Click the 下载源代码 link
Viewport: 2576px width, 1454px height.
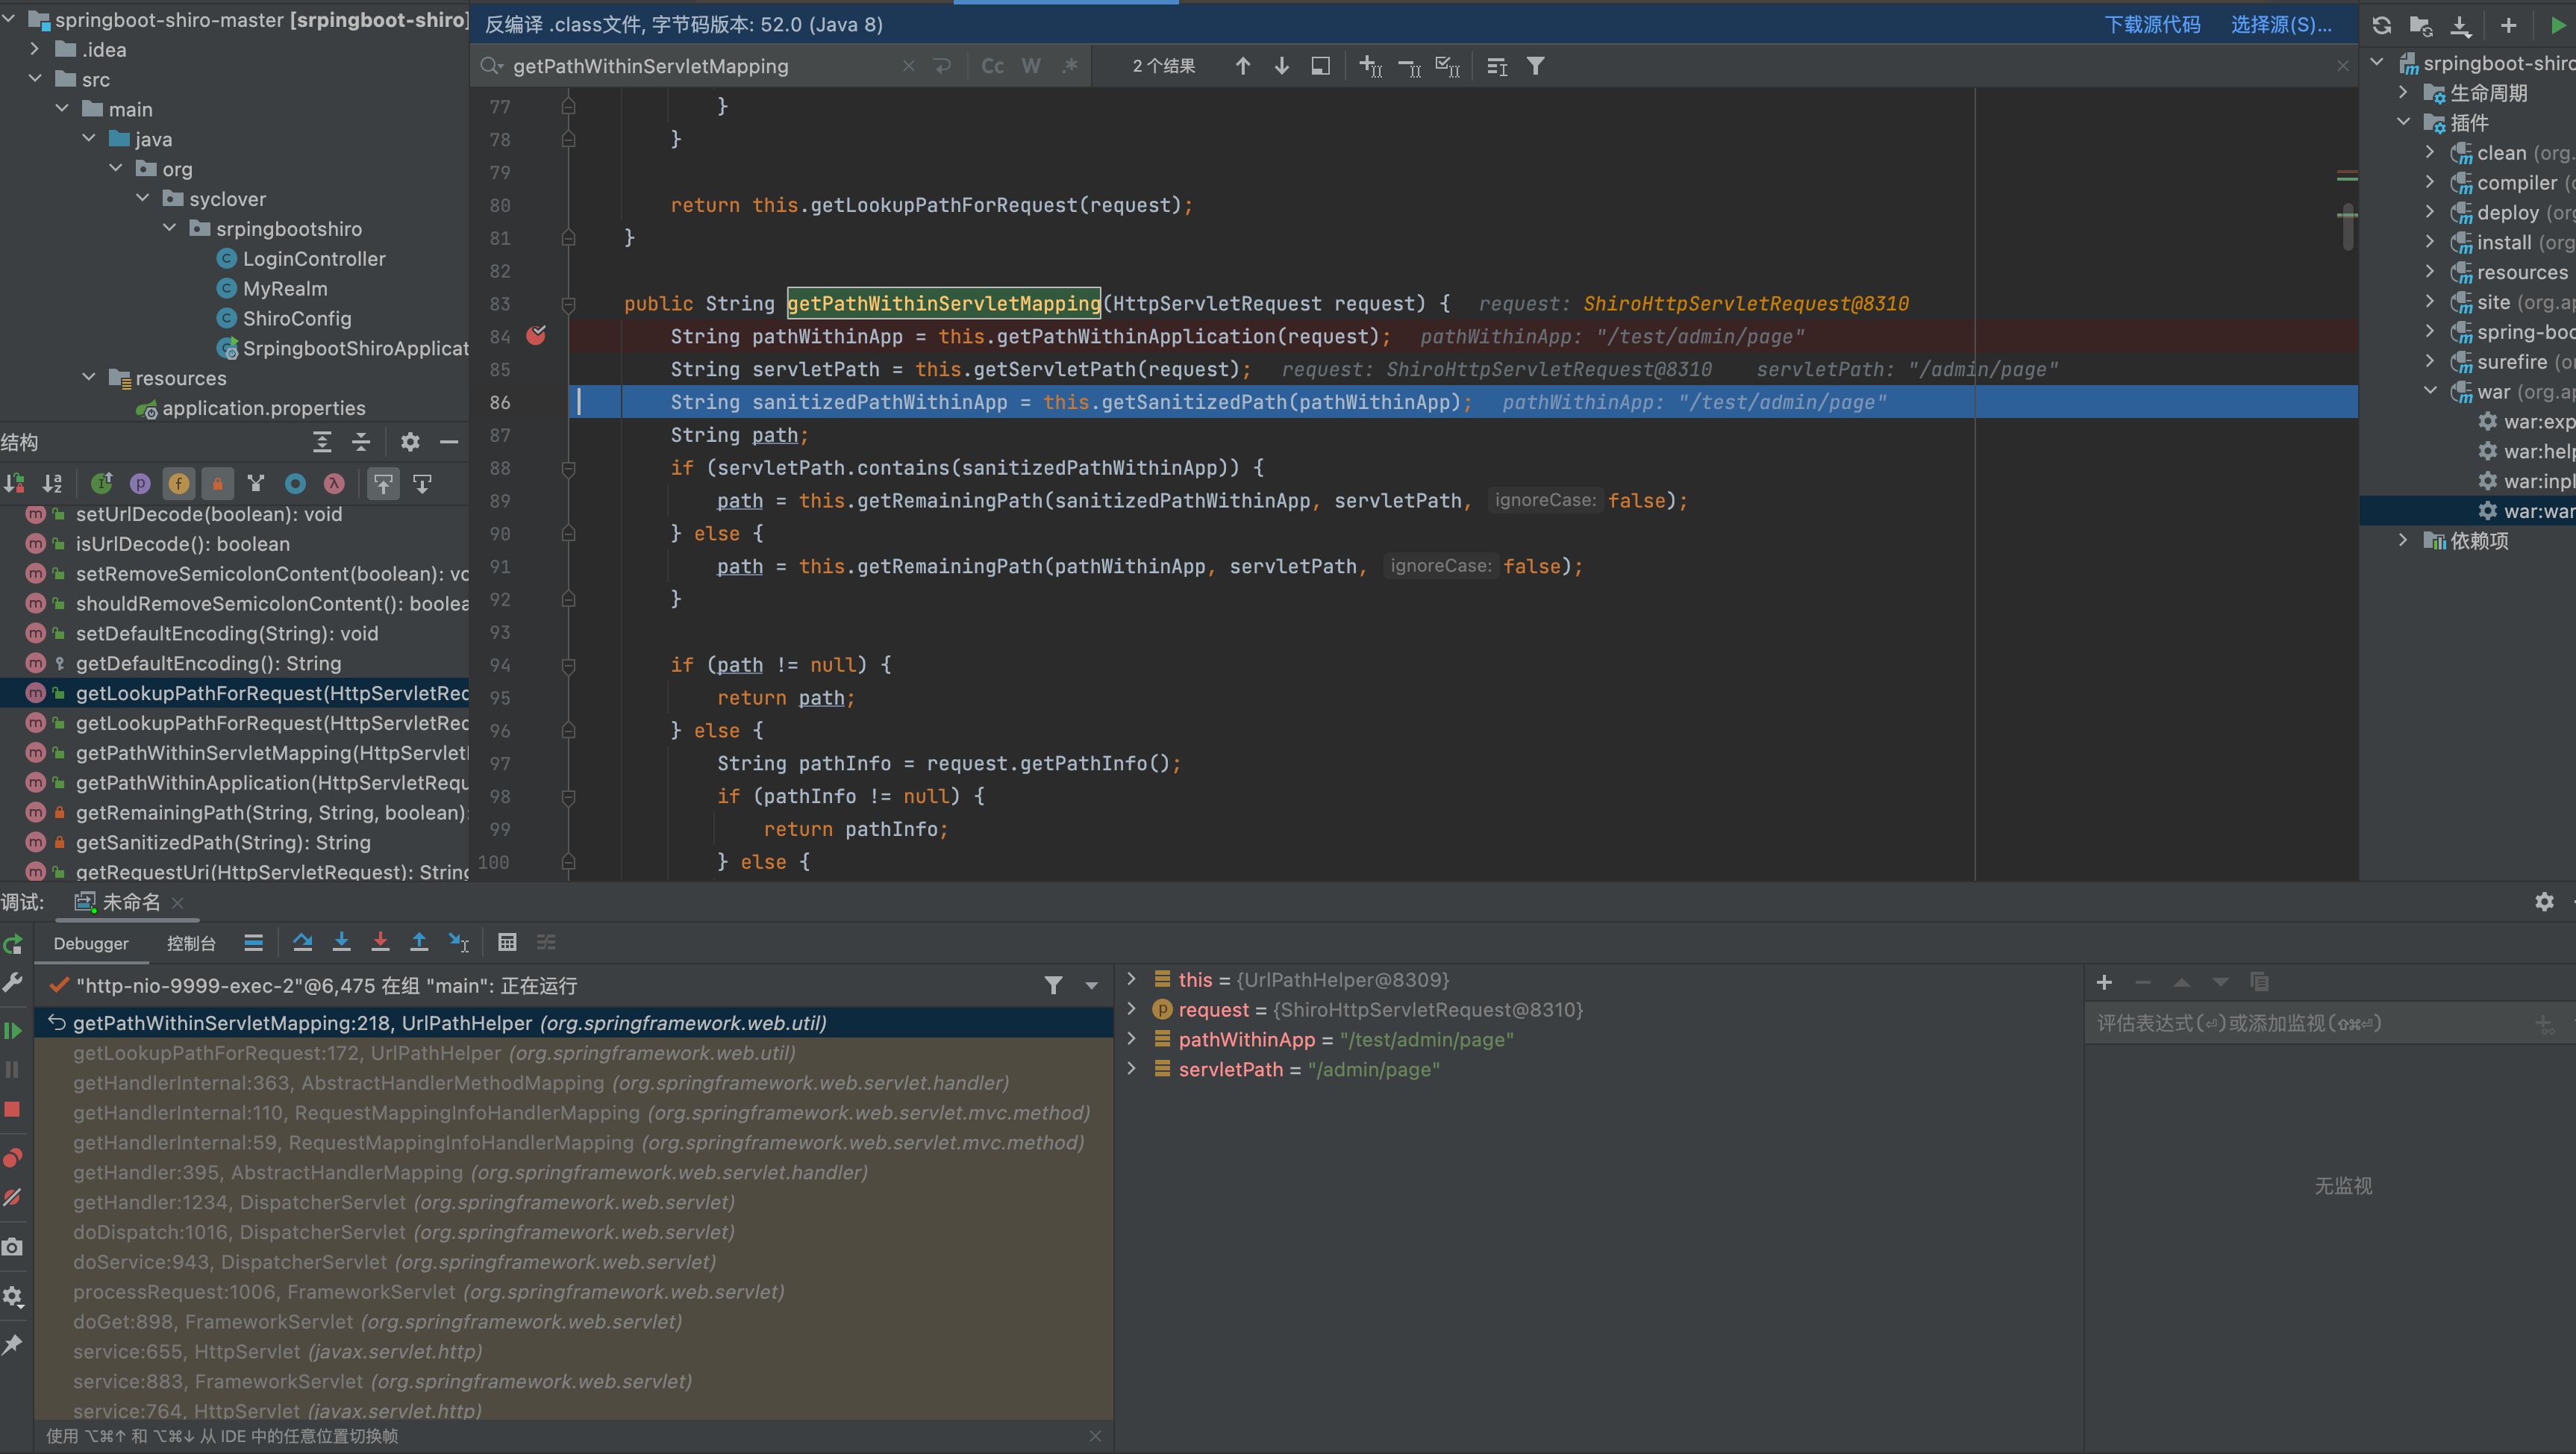point(2152,24)
